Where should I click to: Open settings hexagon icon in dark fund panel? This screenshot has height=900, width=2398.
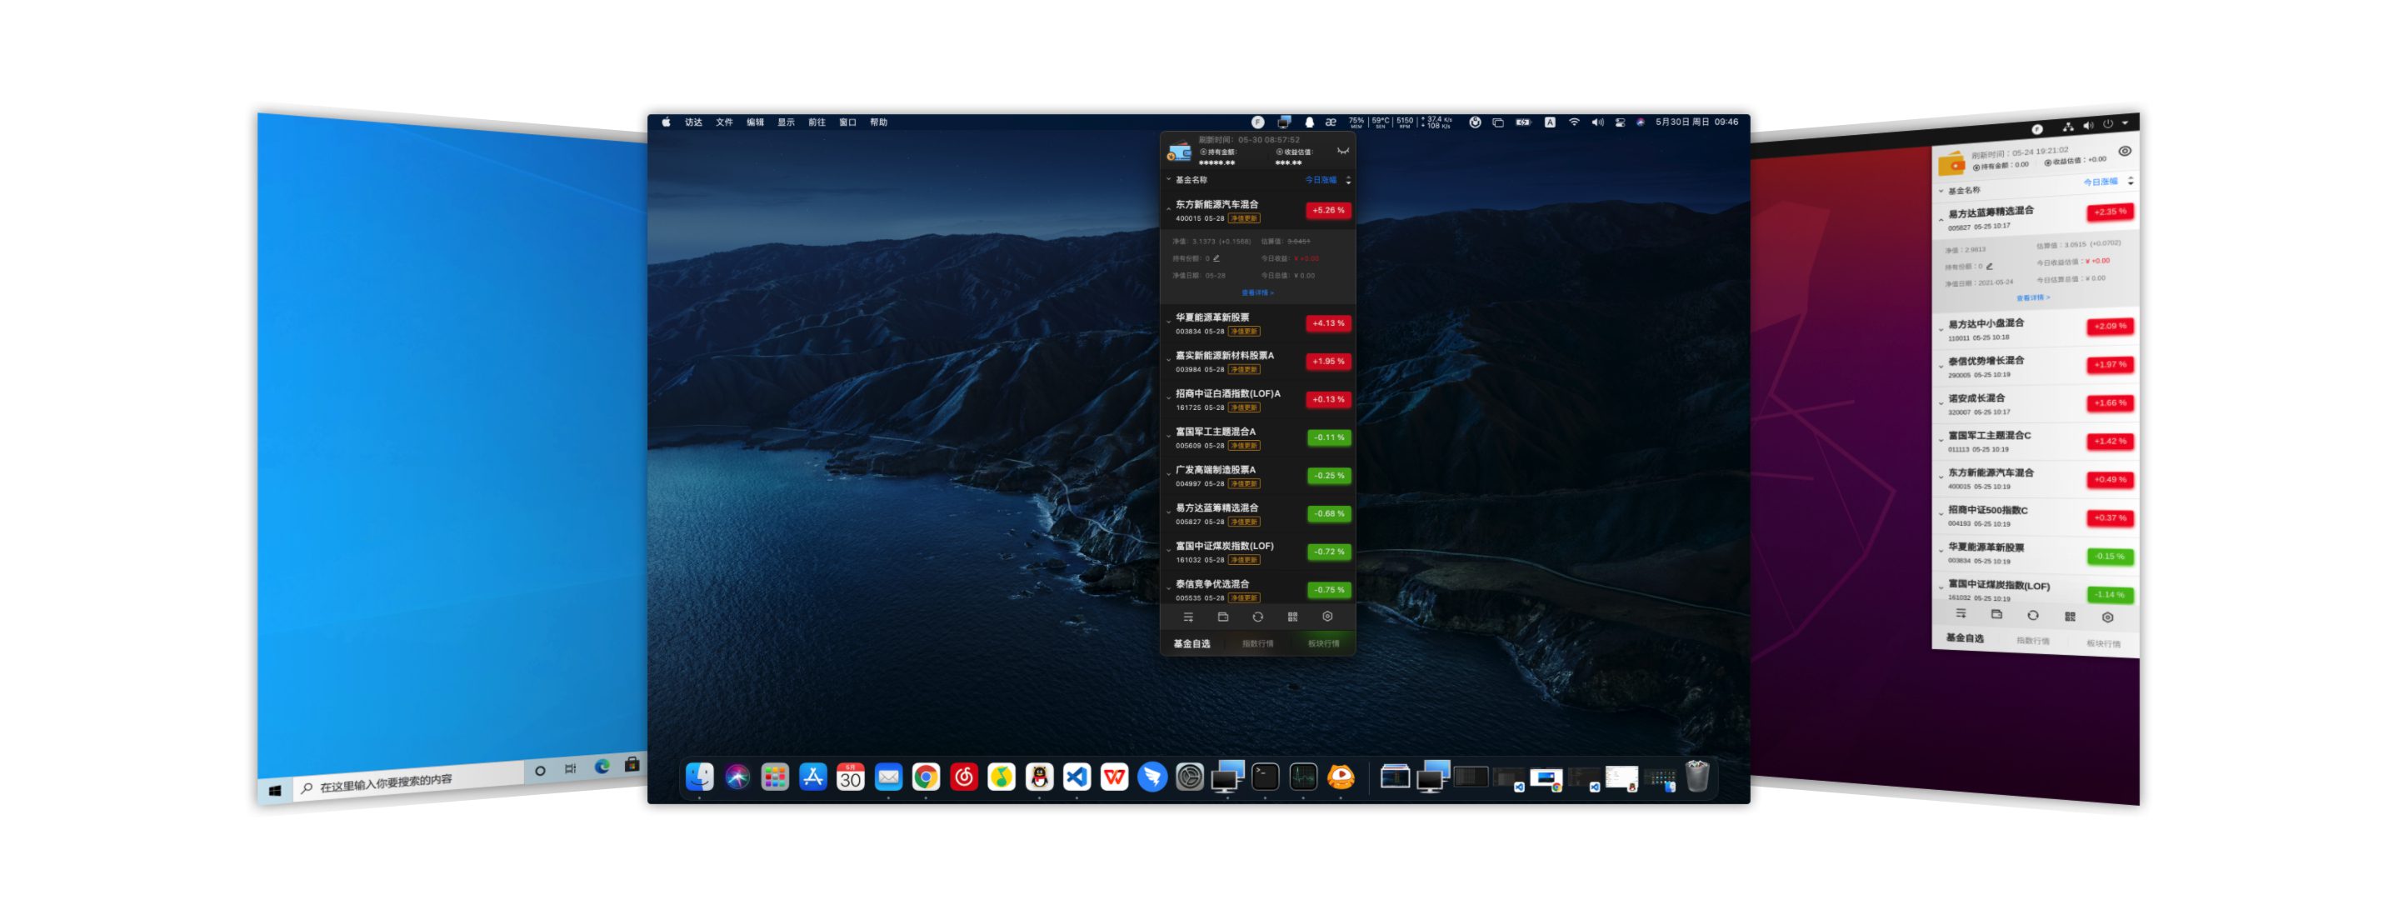click(x=1327, y=617)
